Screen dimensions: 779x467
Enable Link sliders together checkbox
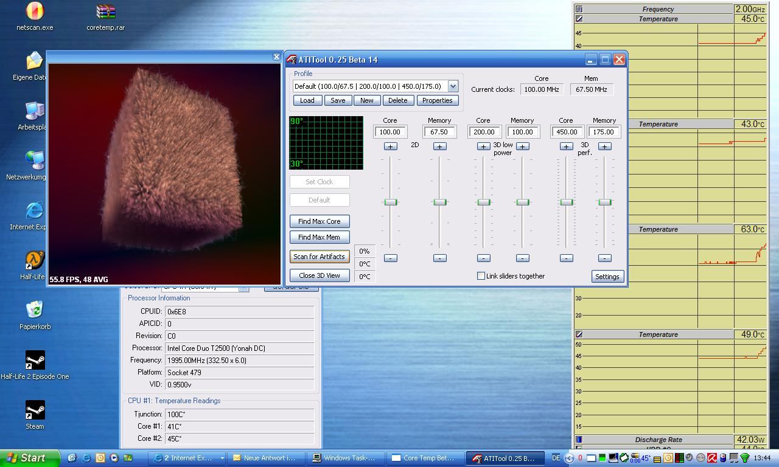pyautogui.click(x=481, y=276)
